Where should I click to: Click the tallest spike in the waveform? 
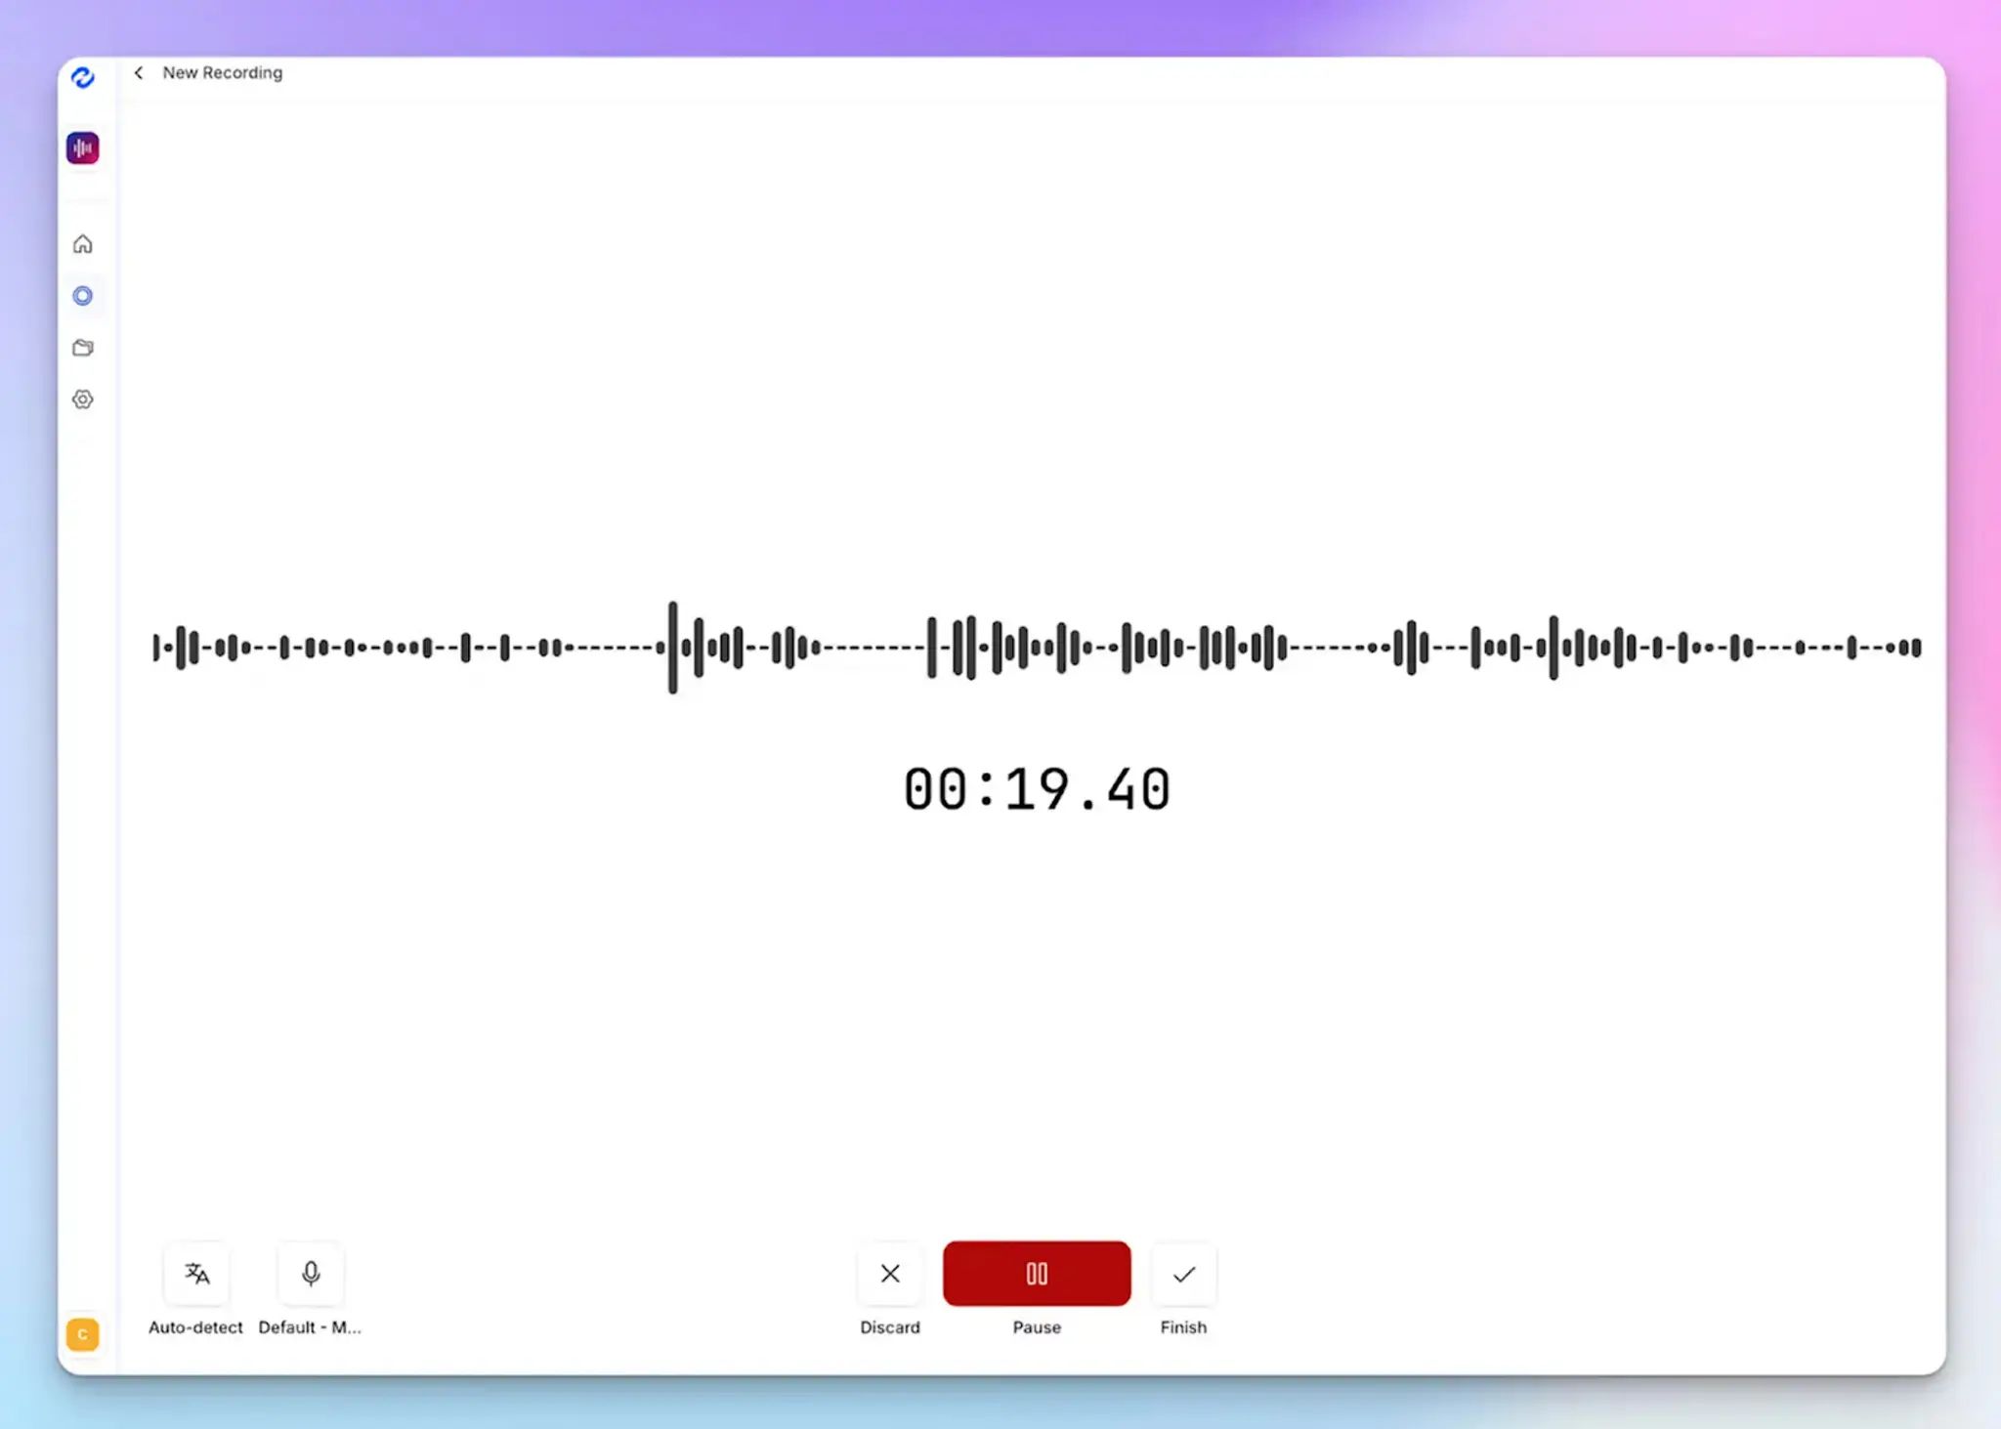click(673, 648)
